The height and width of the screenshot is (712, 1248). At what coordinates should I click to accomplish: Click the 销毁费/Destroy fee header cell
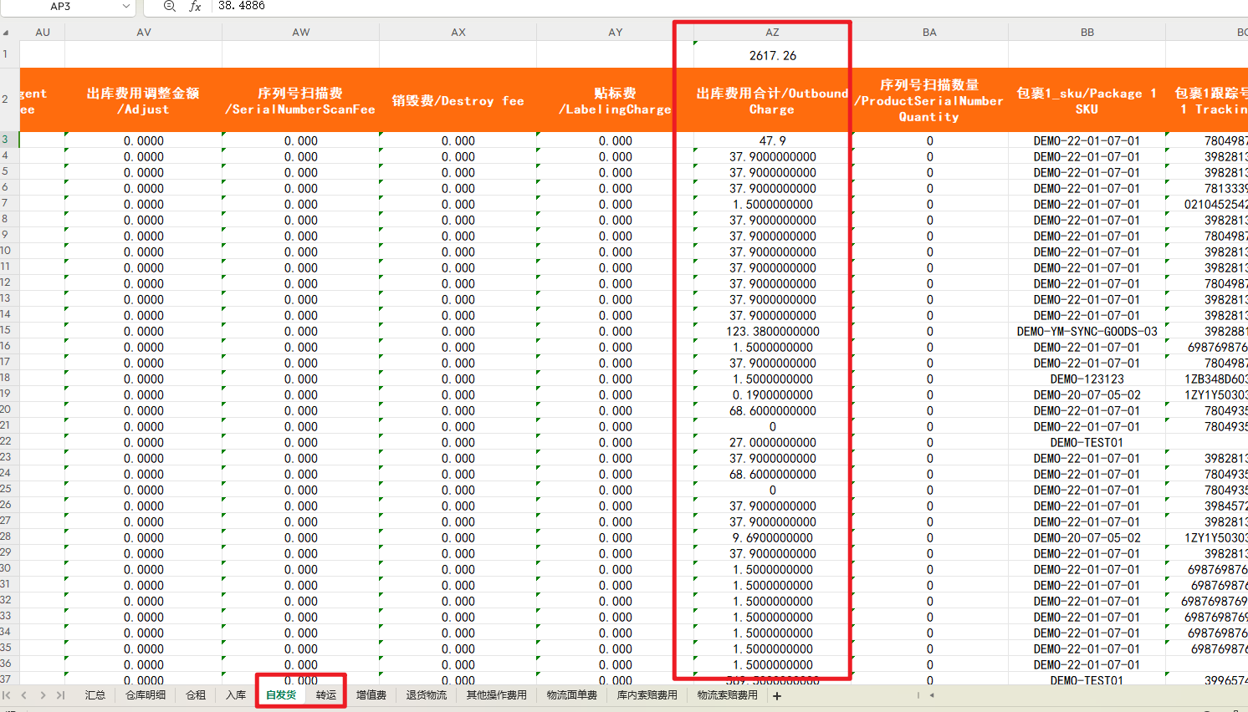458,100
